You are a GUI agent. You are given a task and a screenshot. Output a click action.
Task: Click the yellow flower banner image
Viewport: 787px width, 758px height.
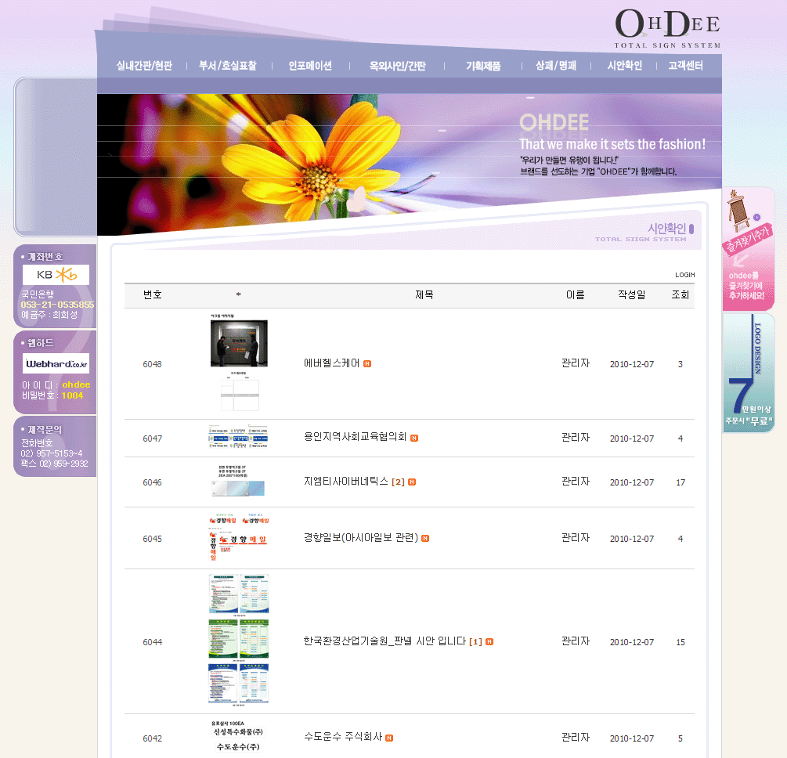point(409,164)
